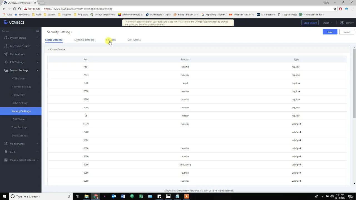Viewport: 356px width, 200px height.
Task: Expand the PBX Settings menu
Action: pyautogui.click(x=37, y=62)
